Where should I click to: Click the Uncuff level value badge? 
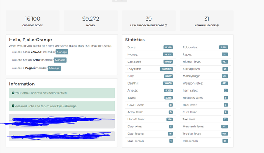coord(170,119)
